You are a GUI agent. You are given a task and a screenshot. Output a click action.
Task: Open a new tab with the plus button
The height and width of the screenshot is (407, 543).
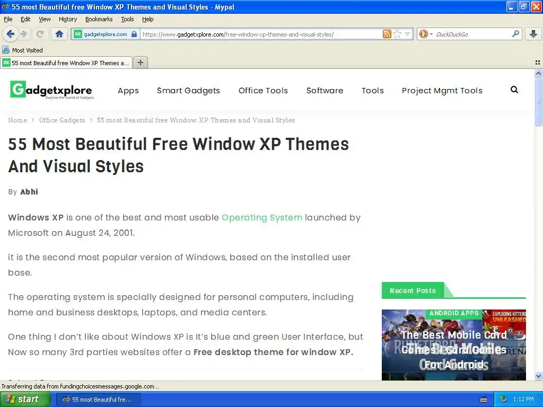tap(140, 63)
